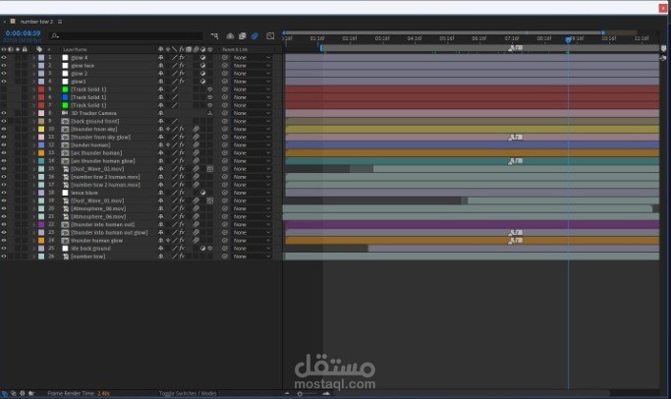Click the motion blur switch on thunder from sky
The height and width of the screenshot is (399, 671).
[196, 129]
